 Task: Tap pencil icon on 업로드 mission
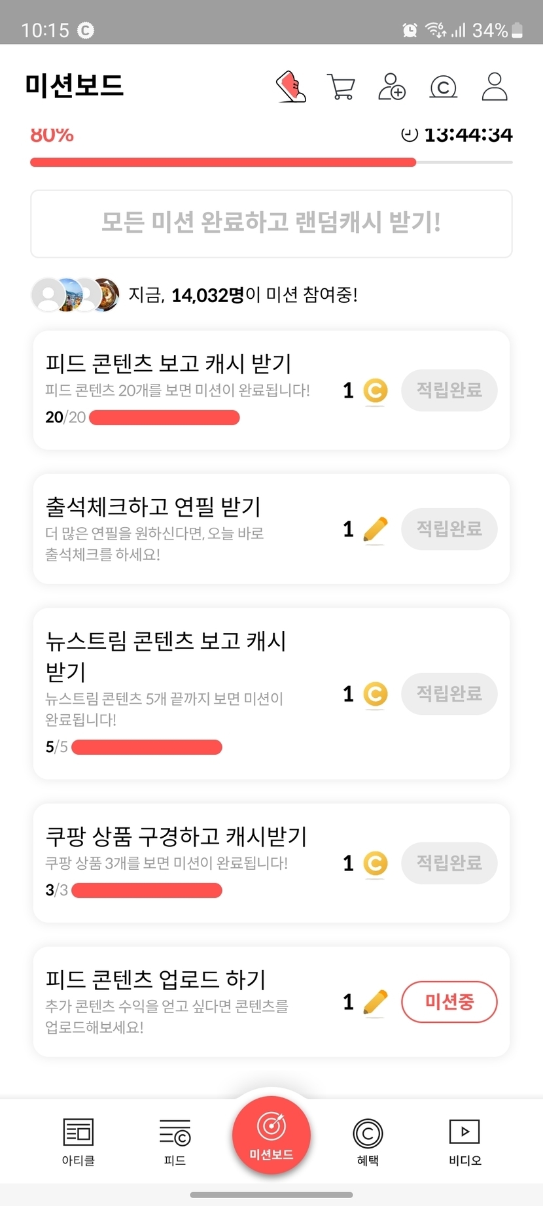pyautogui.click(x=375, y=1002)
